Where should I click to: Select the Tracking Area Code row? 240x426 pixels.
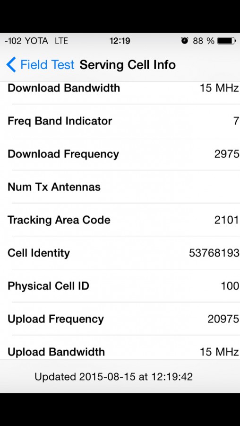(x=120, y=220)
